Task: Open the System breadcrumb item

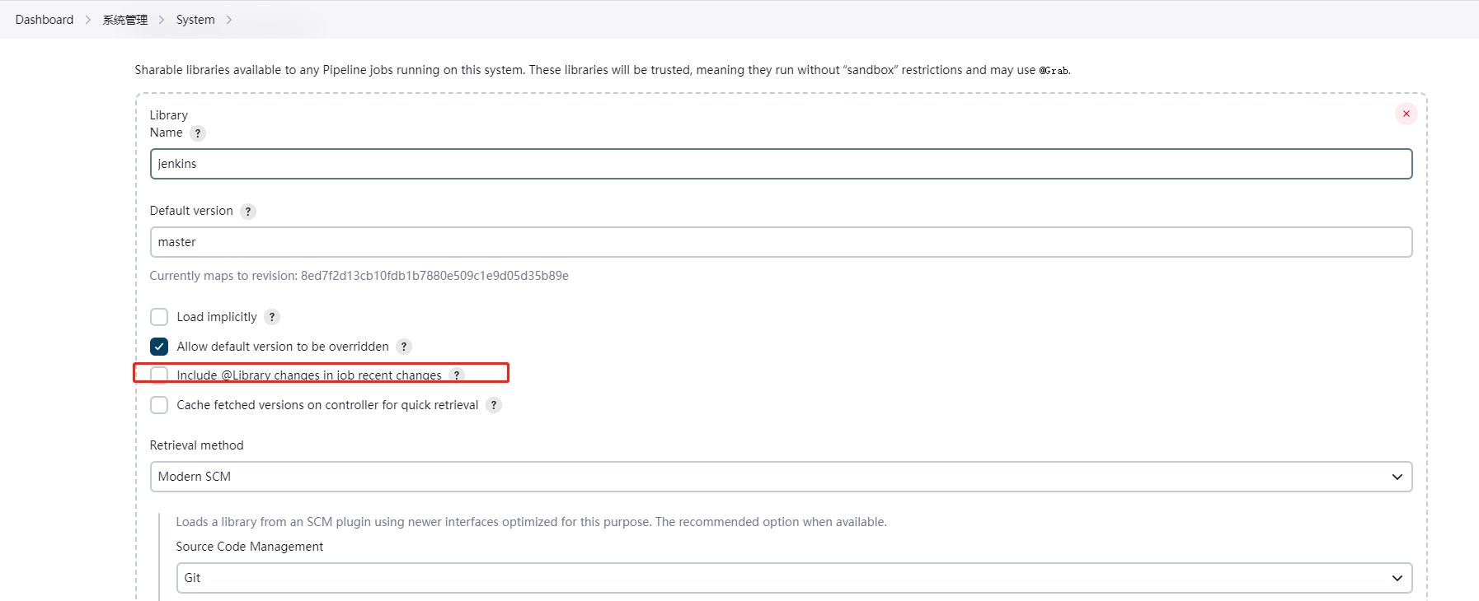Action: click(195, 20)
